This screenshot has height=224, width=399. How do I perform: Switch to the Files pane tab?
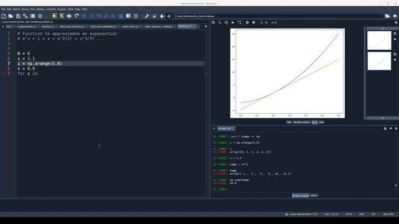point(322,122)
